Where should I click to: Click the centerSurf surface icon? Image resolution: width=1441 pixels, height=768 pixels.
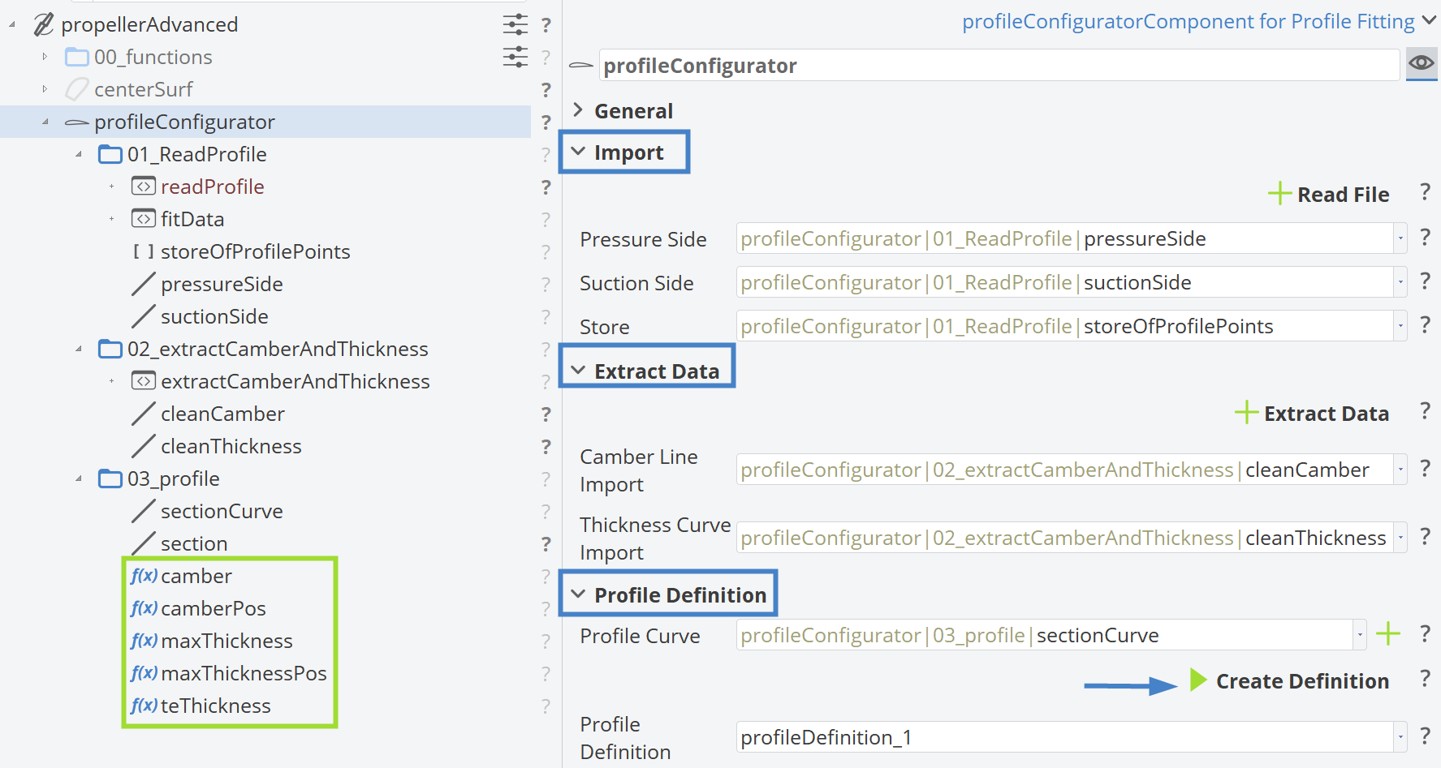click(77, 89)
